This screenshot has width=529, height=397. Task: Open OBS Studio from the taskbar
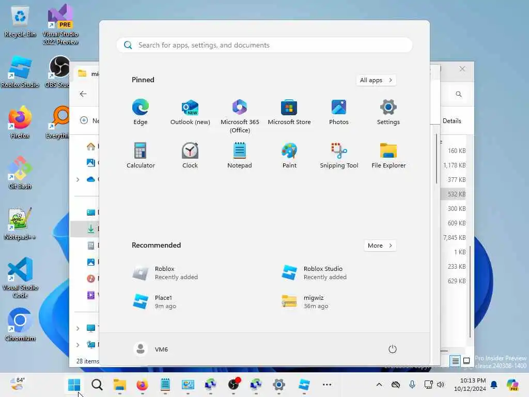(234, 385)
